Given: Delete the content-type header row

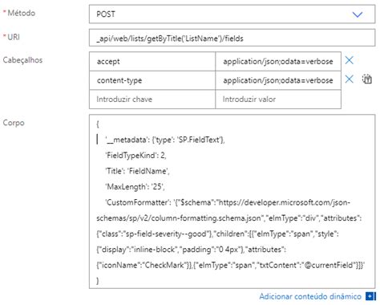Looking at the screenshot, I should point(349,79).
